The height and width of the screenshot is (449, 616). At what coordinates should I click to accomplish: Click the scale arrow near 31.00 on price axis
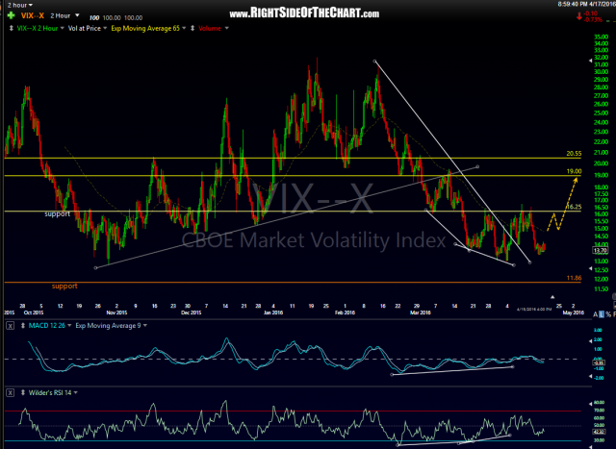[590, 61]
